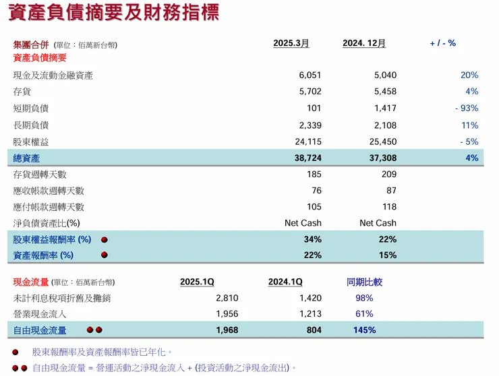Image resolution: width=499 pixels, height=376 pixels.
Task: Select the 短期負債 row label
Action: point(31,108)
